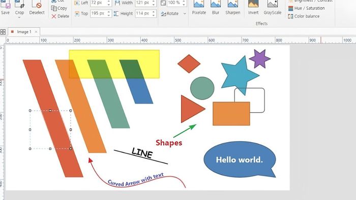Use the Left value stepper arrows

109,3
